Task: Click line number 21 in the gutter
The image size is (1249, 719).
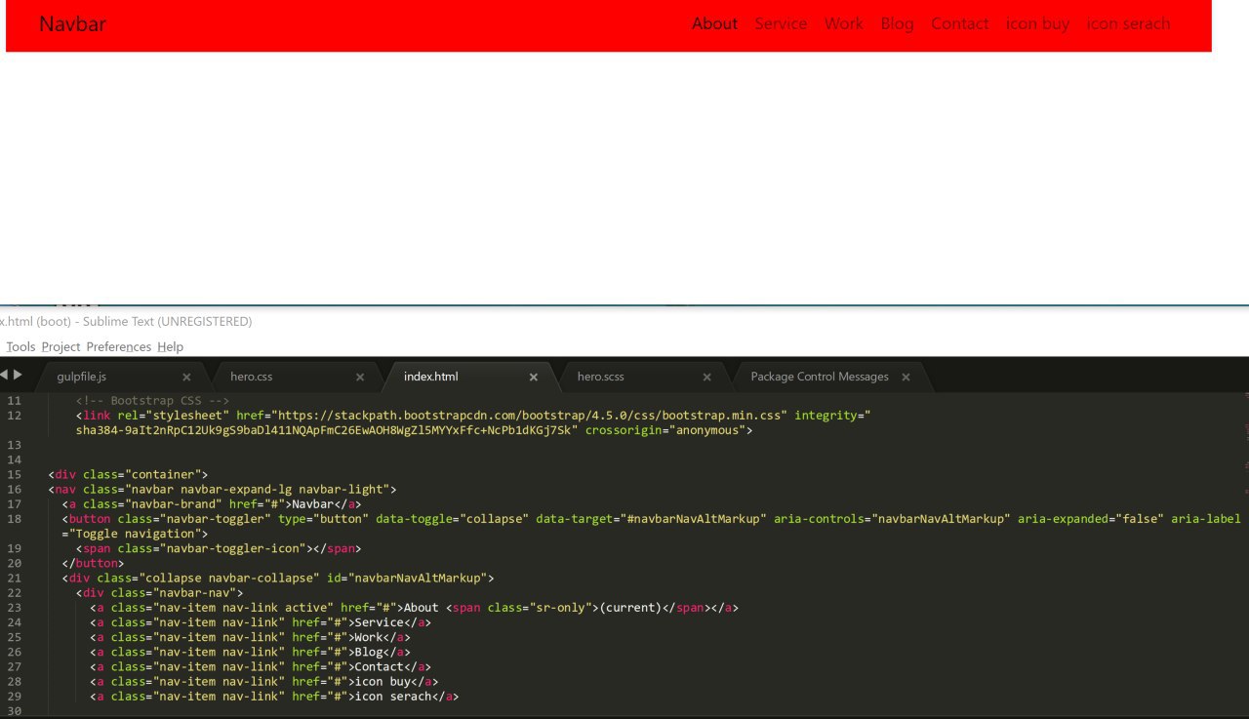Action: click(14, 579)
